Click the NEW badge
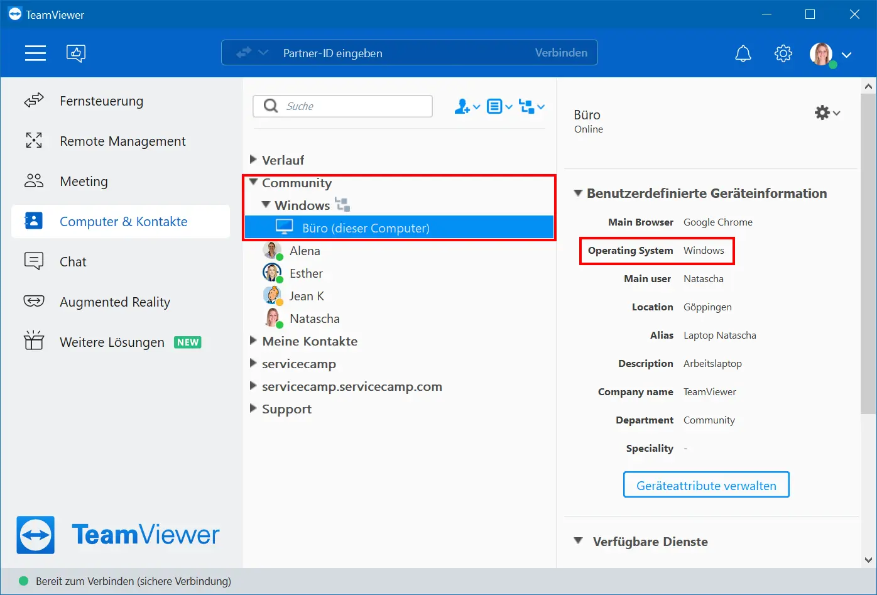The width and height of the screenshot is (877, 595). 188,342
